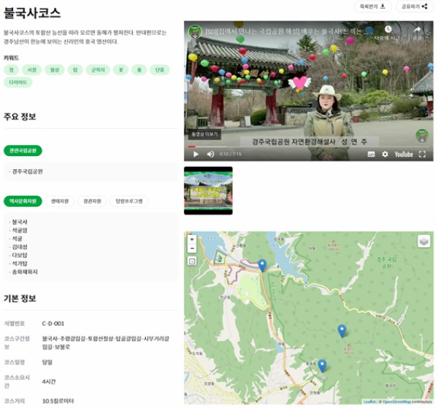The height and width of the screenshot is (409, 438).
Task: Click the 주요 정보 section heading
Action: click(x=20, y=117)
